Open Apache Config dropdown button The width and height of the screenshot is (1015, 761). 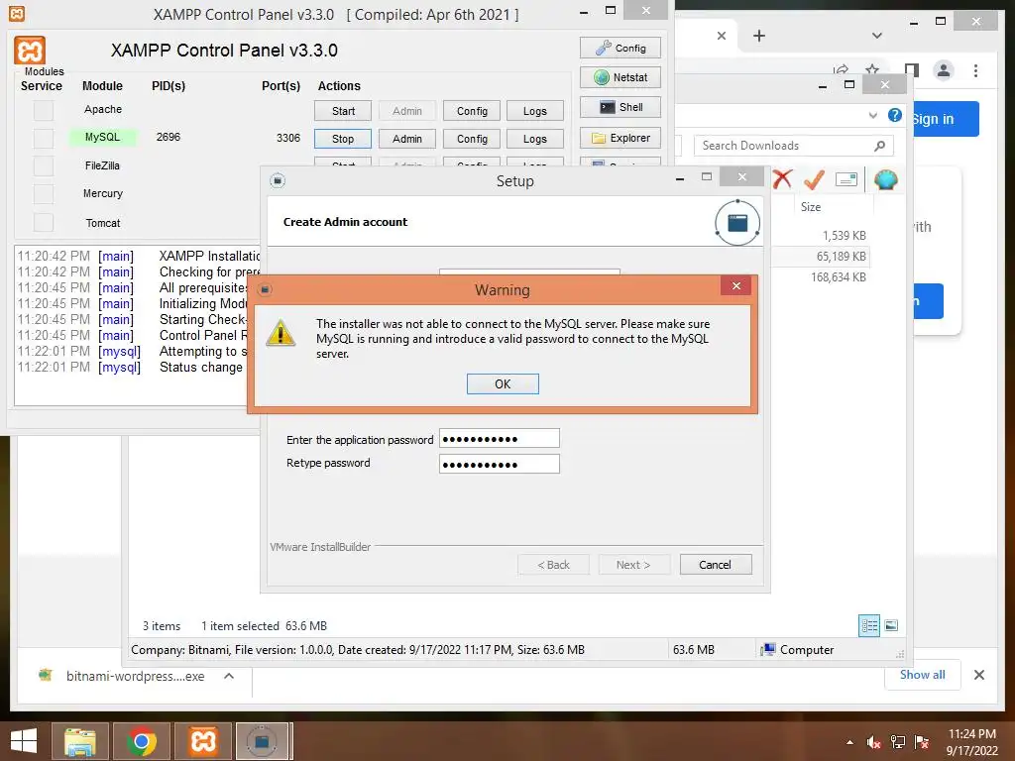pos(472,111)
